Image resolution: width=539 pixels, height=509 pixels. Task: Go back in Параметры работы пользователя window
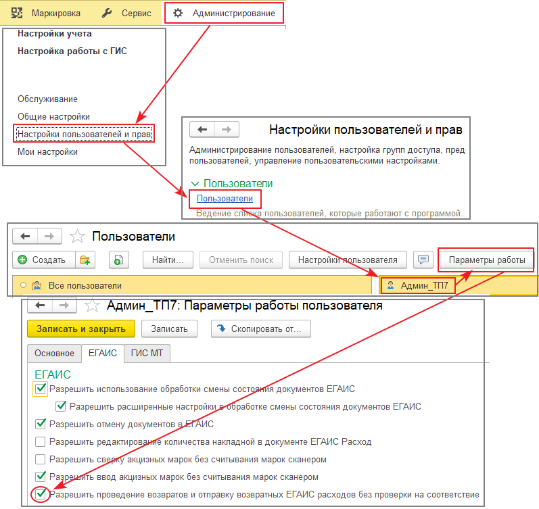tap(40, 305)
